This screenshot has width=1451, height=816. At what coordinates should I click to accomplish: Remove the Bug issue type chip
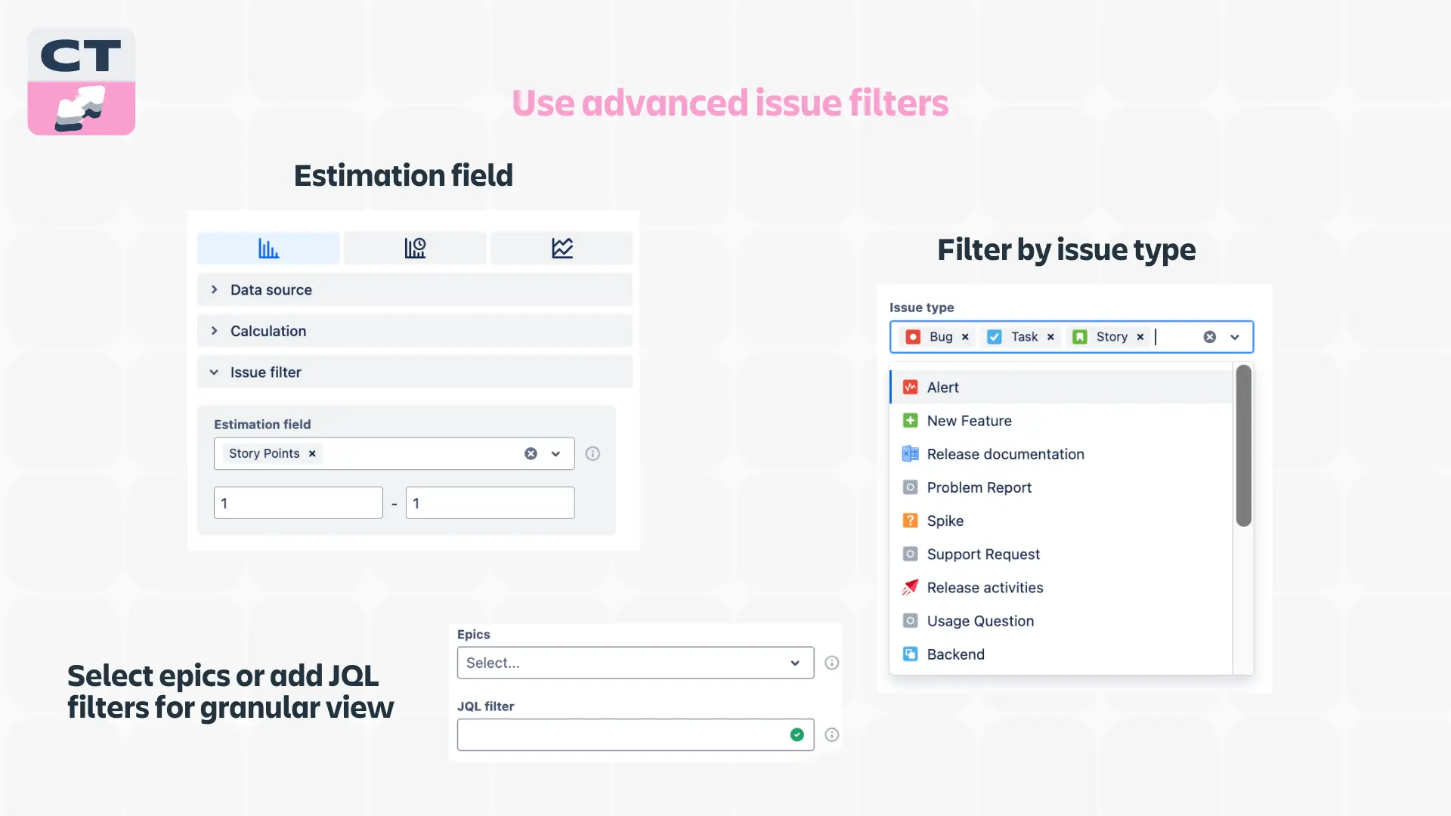(965, 337)
